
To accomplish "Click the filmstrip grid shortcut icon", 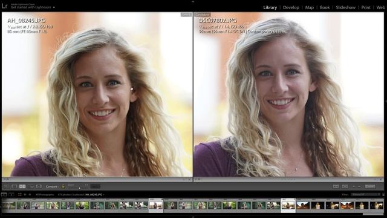I will (x=20, y=194).
